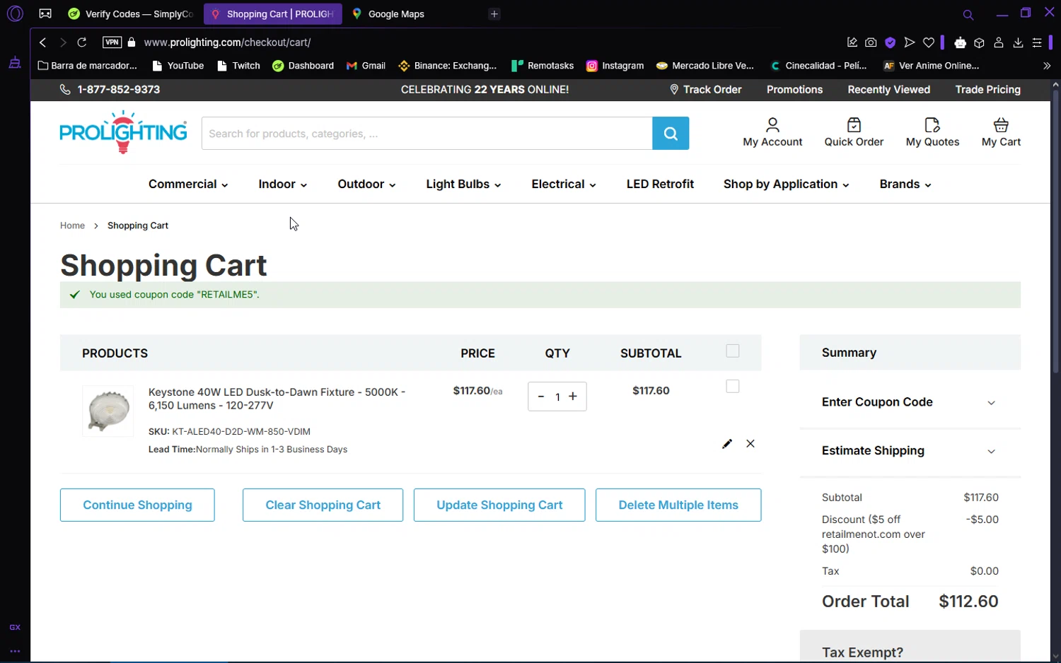The height and width of the screenshot is (663, 1061).
Task: Click the Keystone fixture product thumbnail
Action: (108, 411)
